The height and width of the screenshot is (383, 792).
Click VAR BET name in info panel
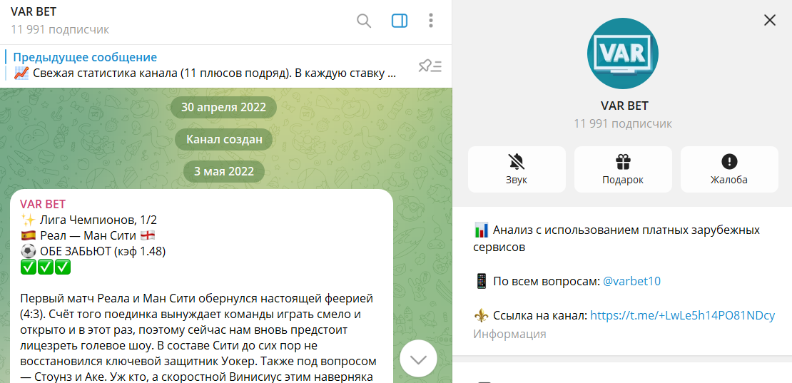624,106
